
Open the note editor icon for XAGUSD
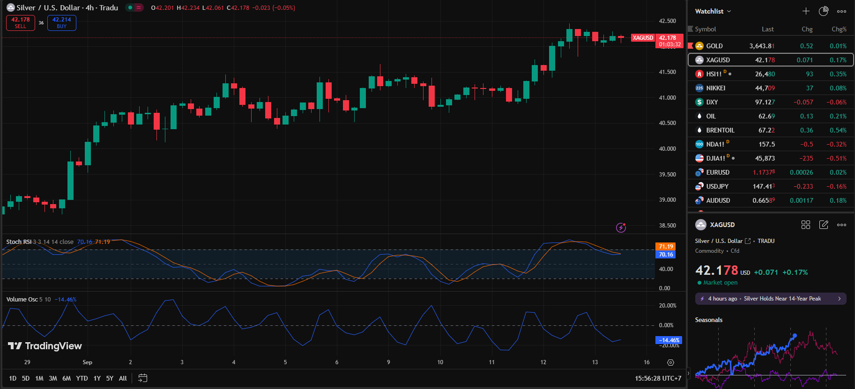point(824,225)
